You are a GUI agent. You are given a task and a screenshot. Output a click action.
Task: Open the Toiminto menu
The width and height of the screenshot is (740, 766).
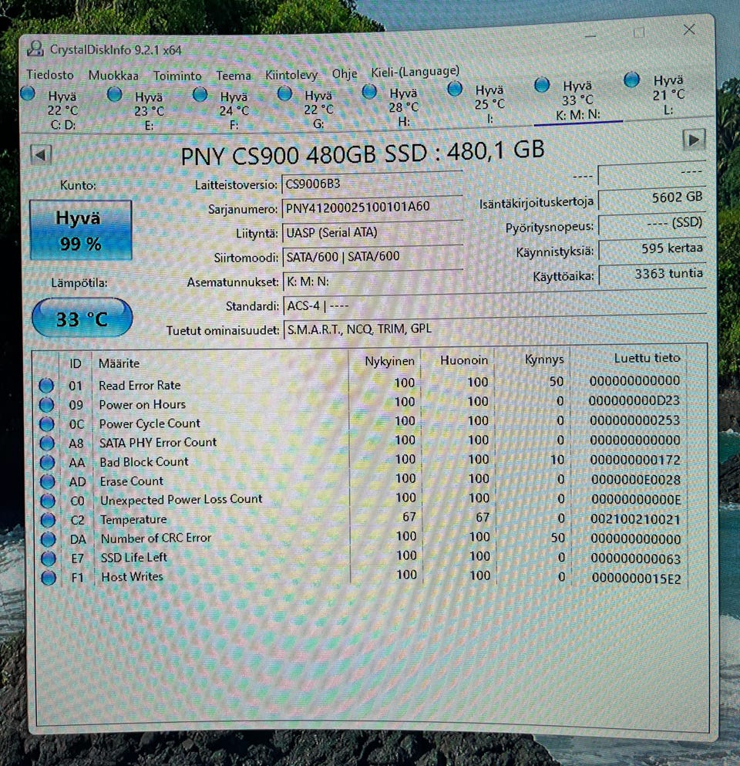click(x=177, y=76)
